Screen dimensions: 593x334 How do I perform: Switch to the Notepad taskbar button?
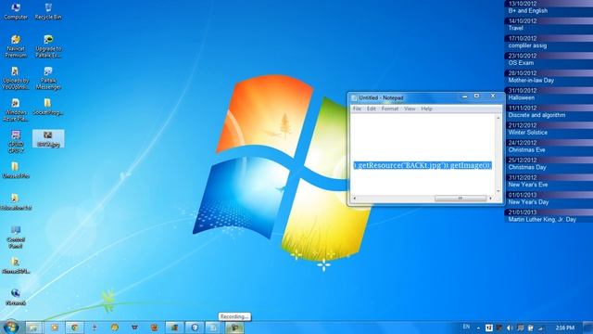(x=213, y=328)
